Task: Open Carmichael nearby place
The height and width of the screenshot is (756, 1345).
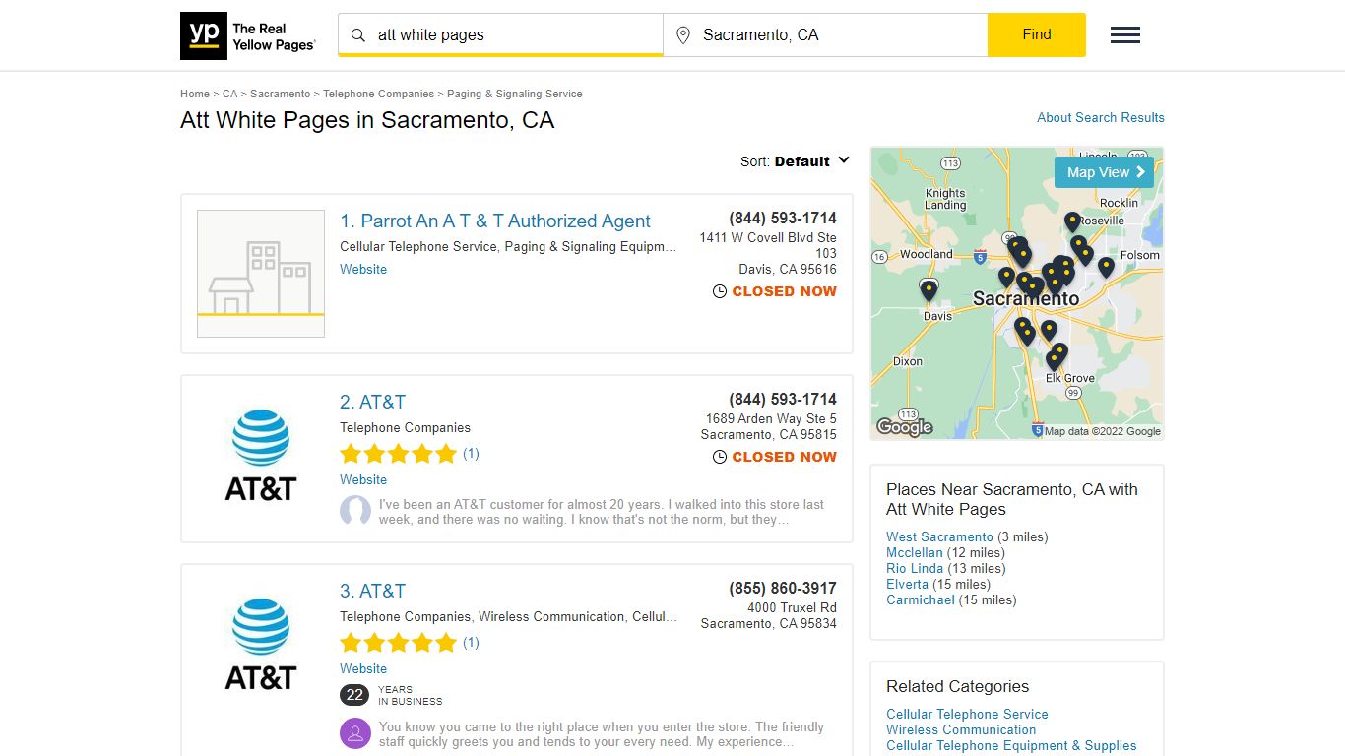Action: [921, 599]
